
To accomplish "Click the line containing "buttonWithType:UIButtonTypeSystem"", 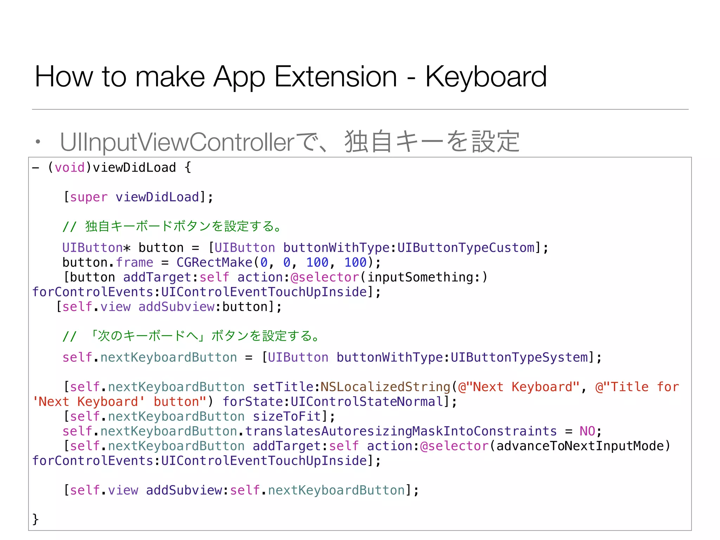I will coord(332,358).
